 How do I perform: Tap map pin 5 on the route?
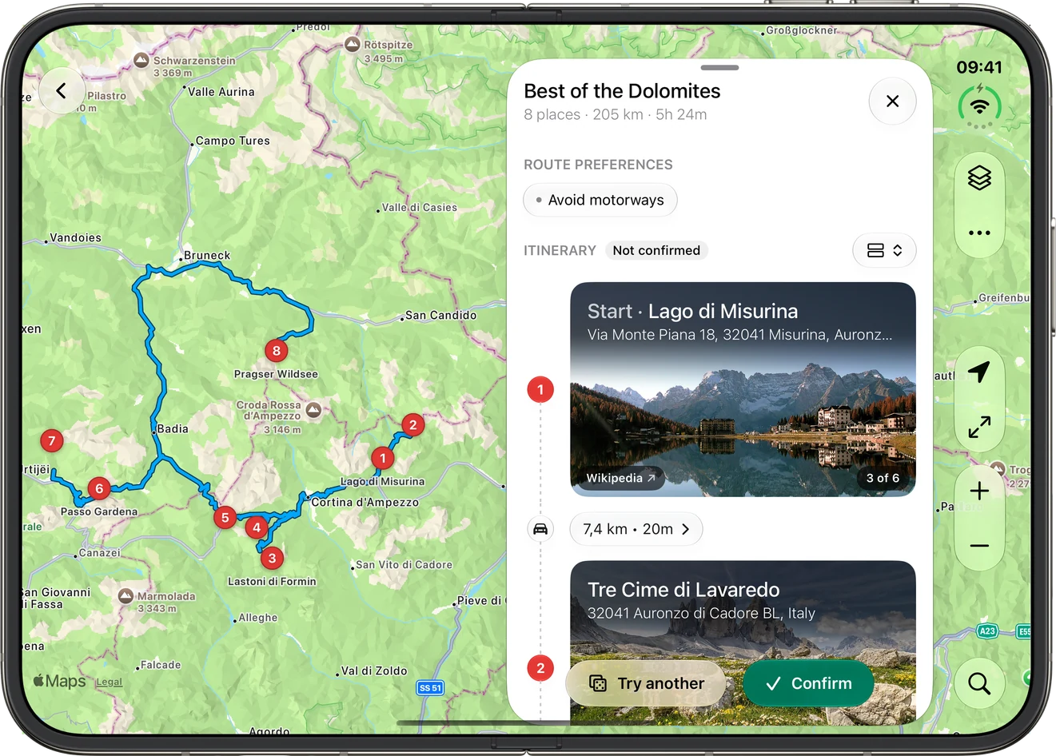click(225, 517)
